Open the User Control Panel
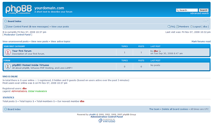The image size is (213, 134). [18, 27]
